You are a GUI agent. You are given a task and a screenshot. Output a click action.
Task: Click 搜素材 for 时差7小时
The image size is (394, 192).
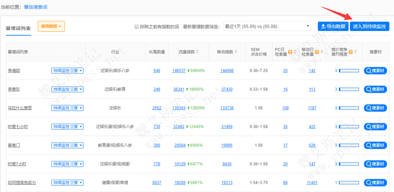pos(375,164)
